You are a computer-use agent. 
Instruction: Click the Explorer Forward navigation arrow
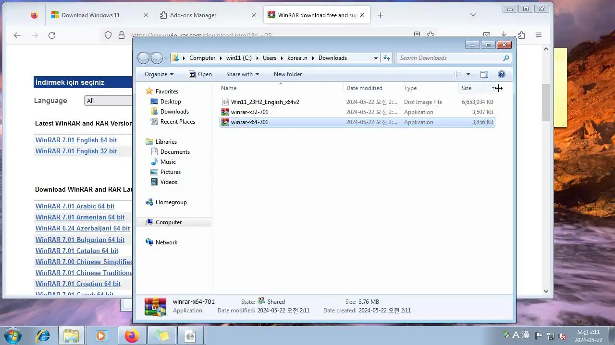(x=157, y=58)
